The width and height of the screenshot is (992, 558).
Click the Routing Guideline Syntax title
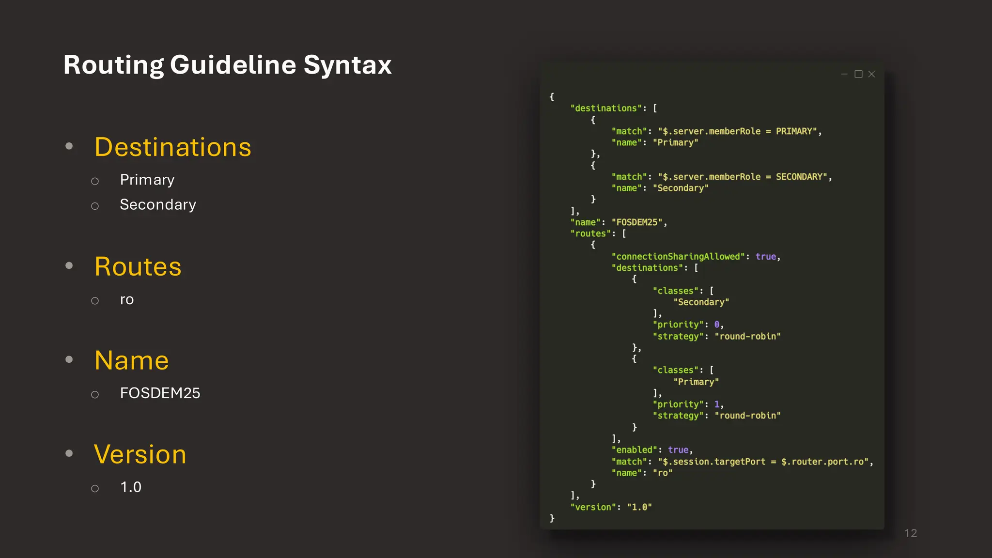pyautogui.click(x=227, y=65)
